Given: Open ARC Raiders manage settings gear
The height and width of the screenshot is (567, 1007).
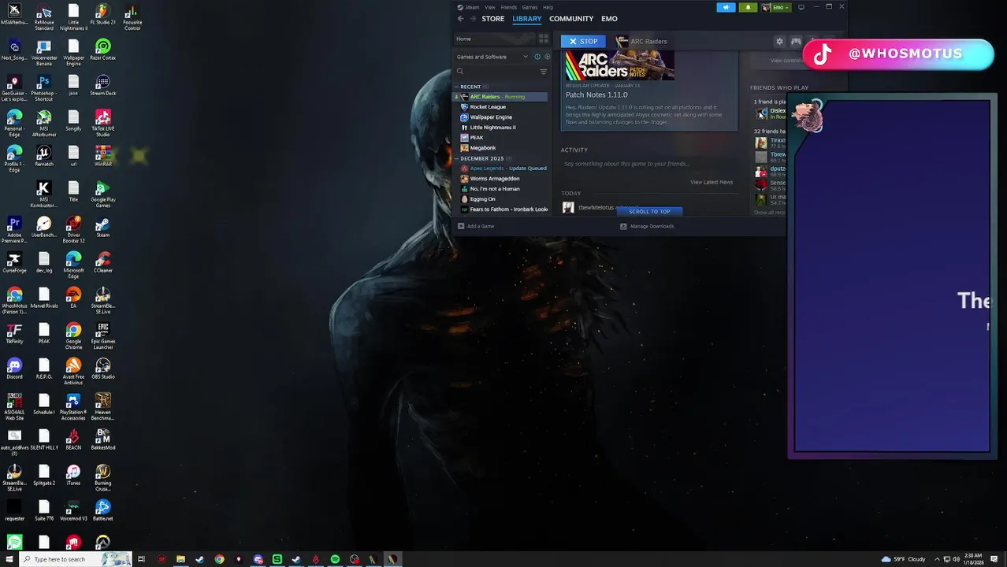Looking at the screenshot, I should click(x=779, y=41).
